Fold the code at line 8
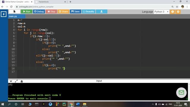Image resolution: width=190 pixels, height=107 pixels. coord(16,43)
